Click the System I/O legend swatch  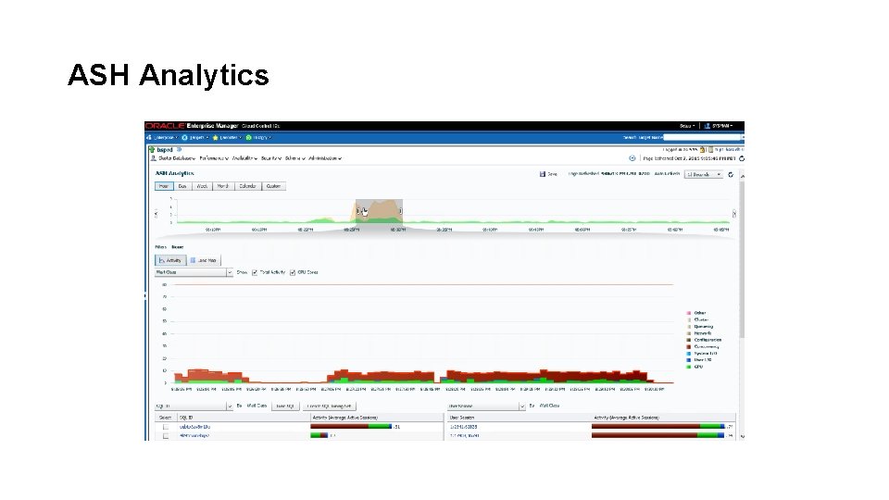click(689, 353)
